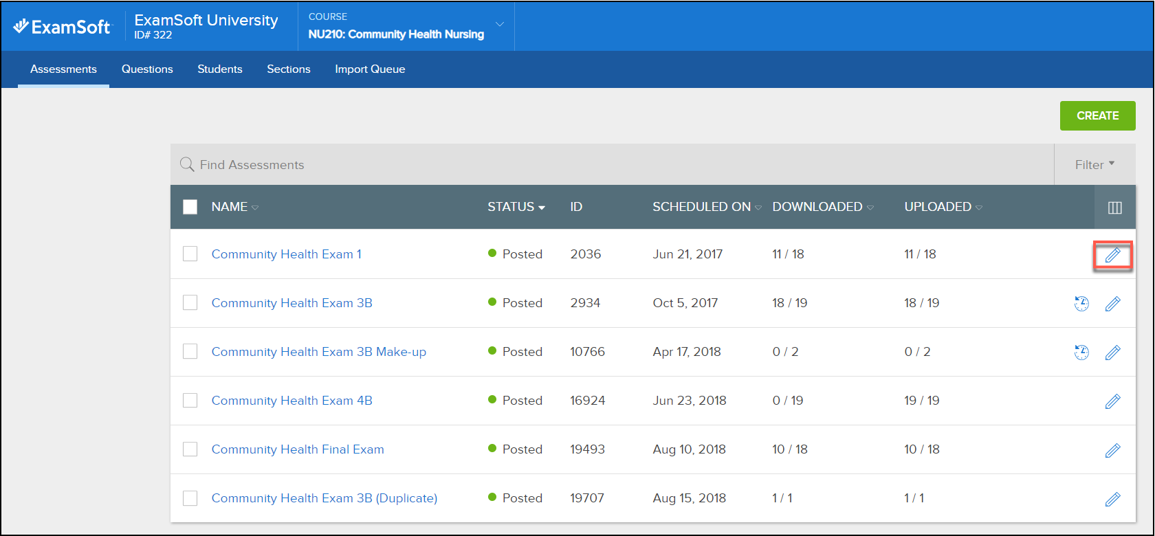Click scheduled date Oct 5, 2017
Viewport: 1155px width, 536px height.
685,303
